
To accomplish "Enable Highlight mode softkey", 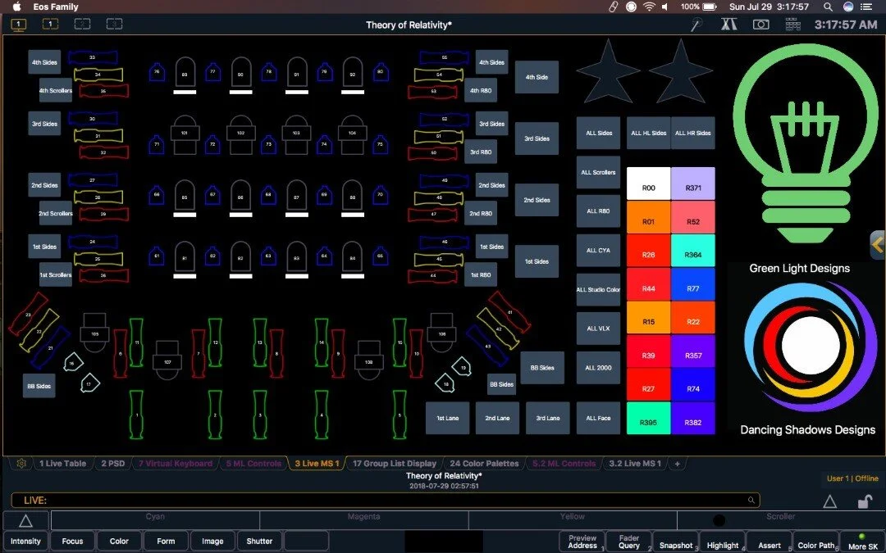I will (722, 542).
